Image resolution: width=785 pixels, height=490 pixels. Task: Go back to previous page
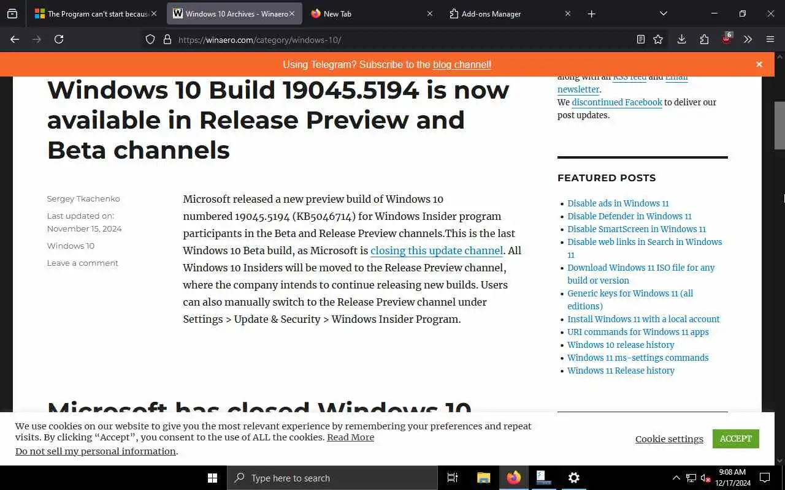(15, 39)
